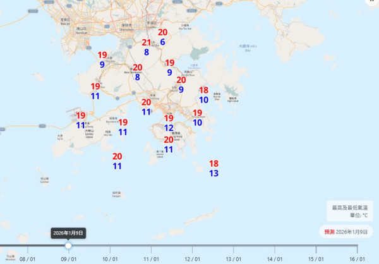Image resolution: width=379 pixels, height=264 pixels.
Task: Click the blue 11 below Tuen Mun's 19
Action: tap(95, 96)
